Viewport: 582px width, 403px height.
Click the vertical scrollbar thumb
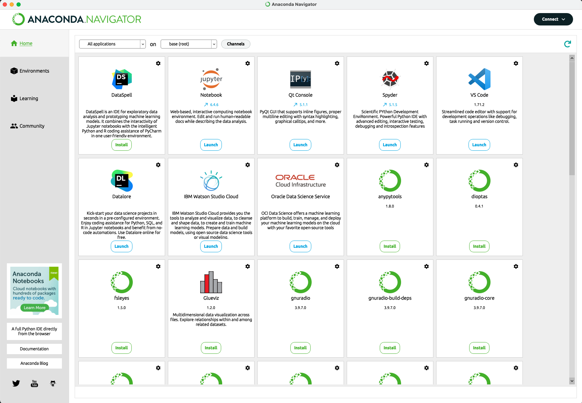pos(572,118)
